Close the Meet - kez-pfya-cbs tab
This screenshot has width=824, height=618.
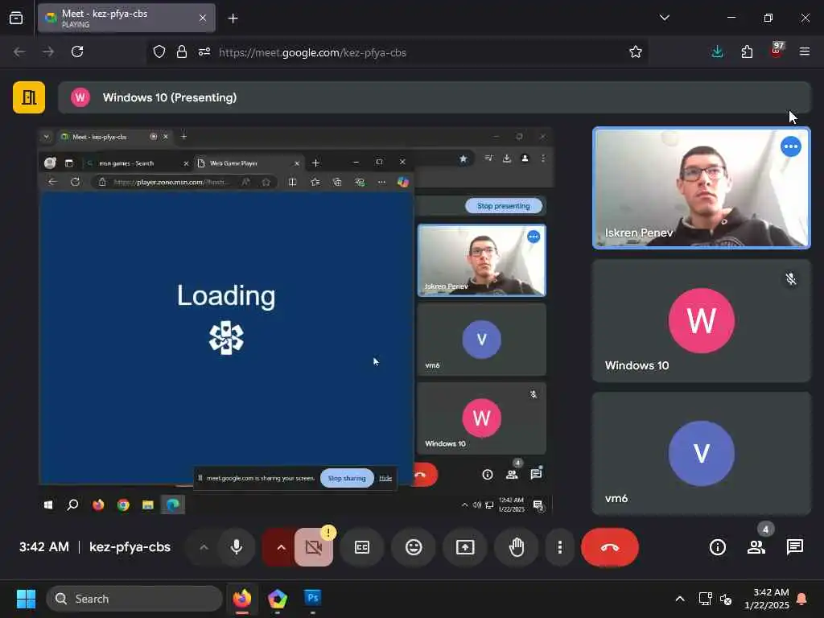coord(203,18)
